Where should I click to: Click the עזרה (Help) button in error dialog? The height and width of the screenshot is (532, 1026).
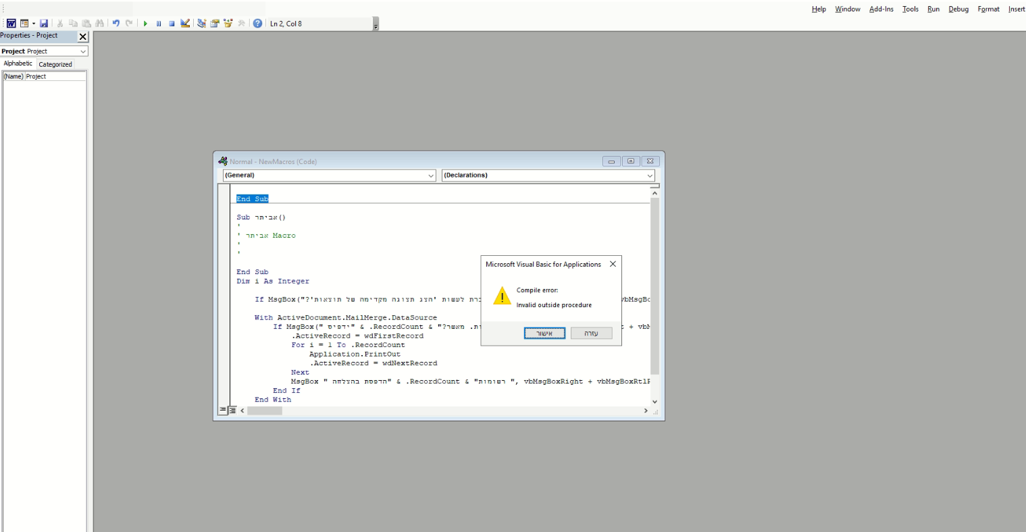[x=591, y=334]
